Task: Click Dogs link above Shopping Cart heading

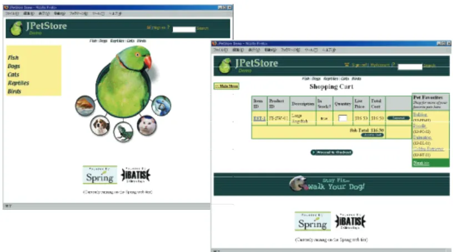Action: [x=316, y=79]
